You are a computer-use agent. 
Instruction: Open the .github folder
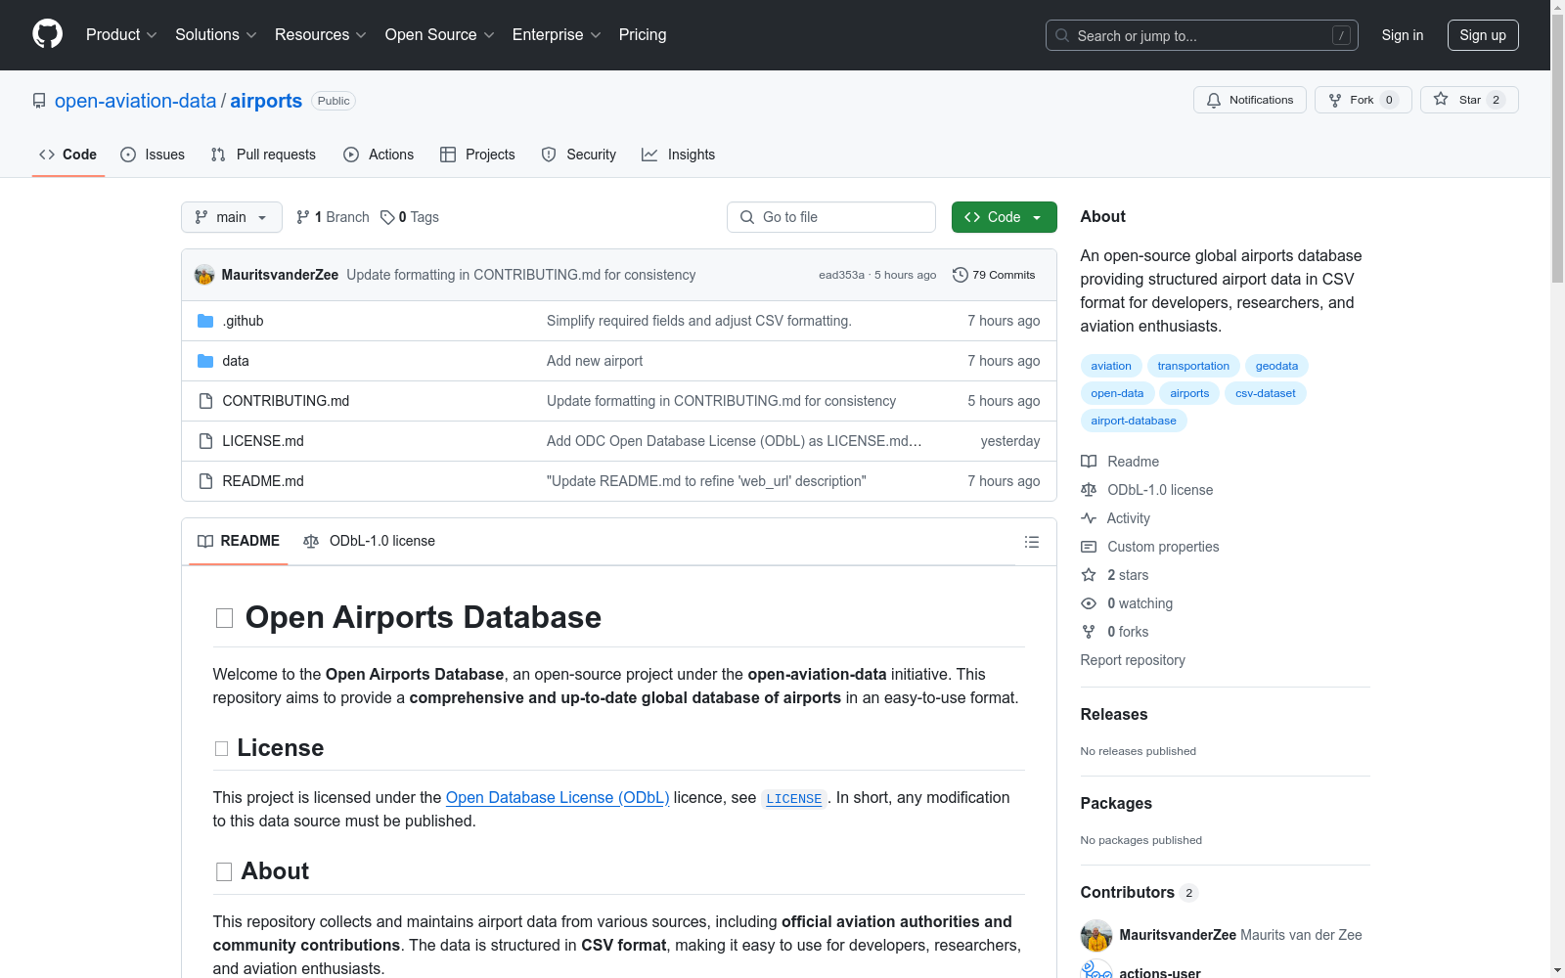click(243, 321)
